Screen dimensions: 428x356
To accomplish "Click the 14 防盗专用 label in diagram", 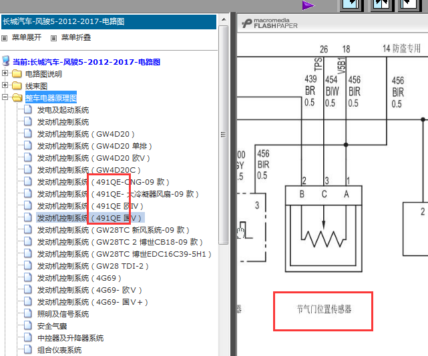I will point(401,49).
